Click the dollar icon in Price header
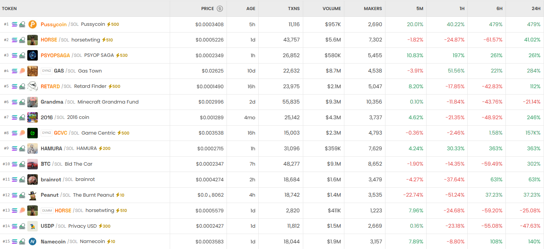Image resolution: width=544 pixels, height=249 pixels. (220, 9)
